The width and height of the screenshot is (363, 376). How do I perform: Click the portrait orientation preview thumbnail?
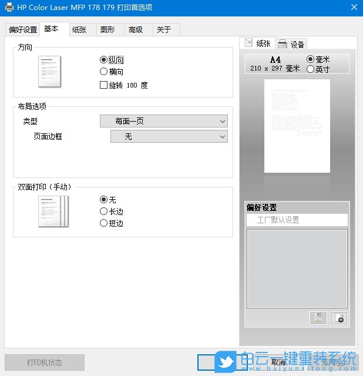(x=49, y=72)
